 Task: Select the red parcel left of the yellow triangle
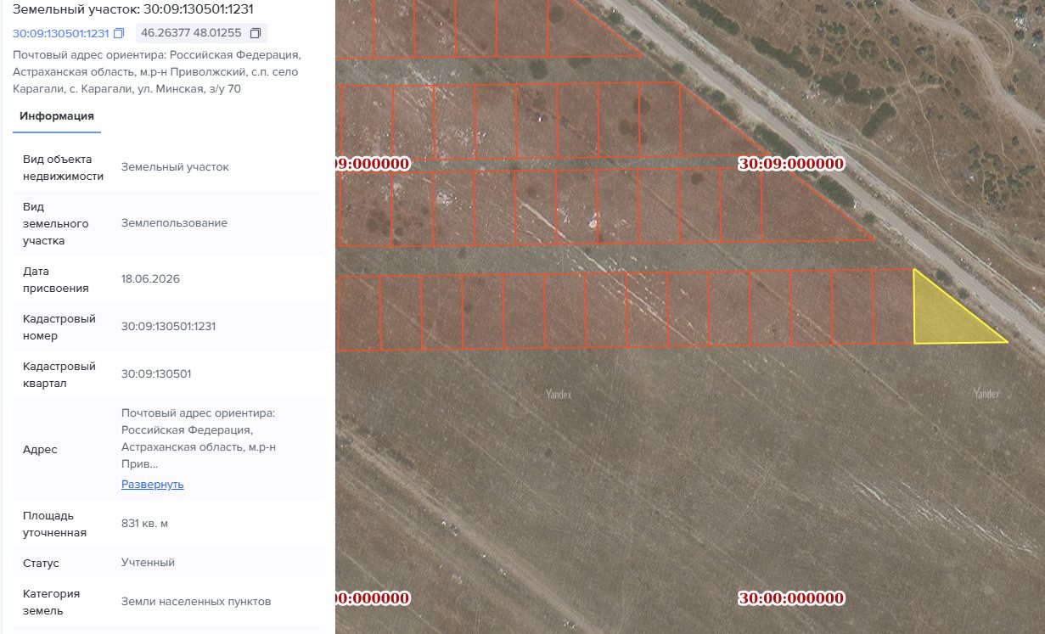(893, 306)
